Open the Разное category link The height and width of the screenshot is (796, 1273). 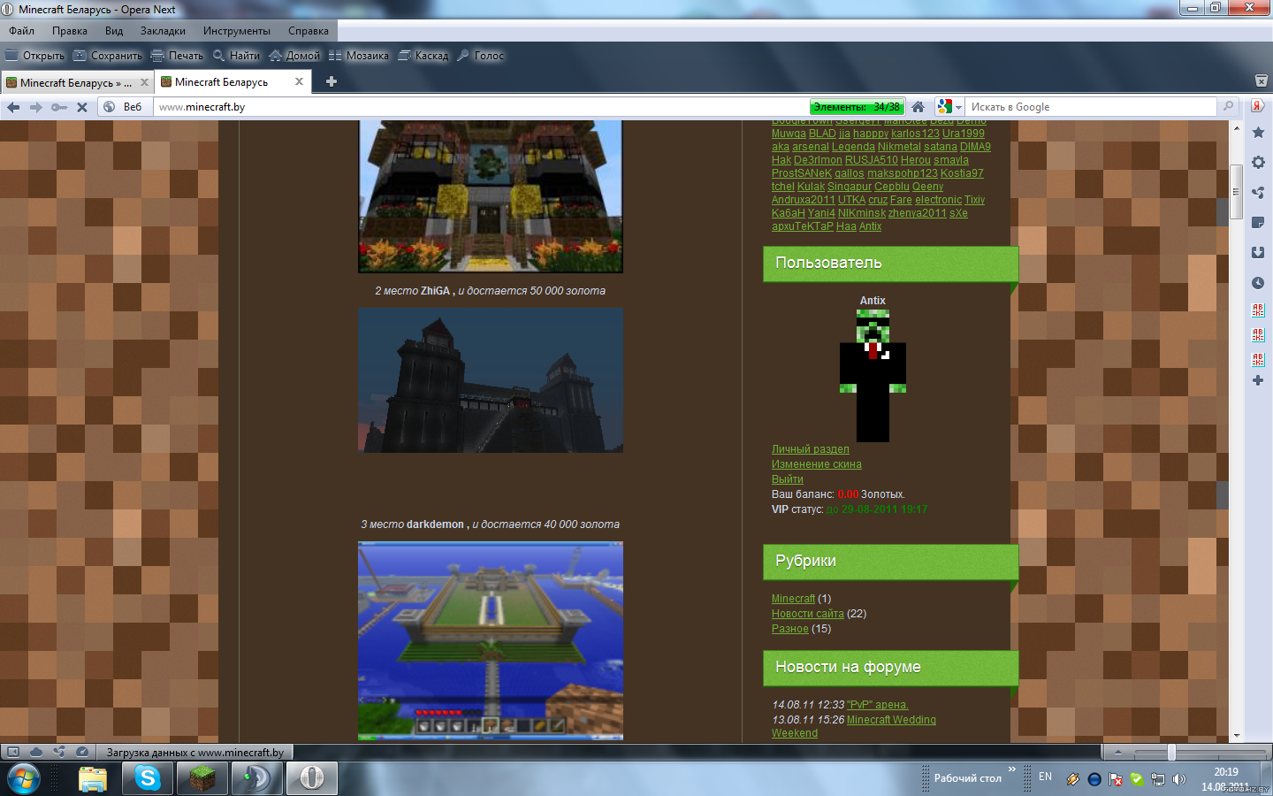coord(790,629)
